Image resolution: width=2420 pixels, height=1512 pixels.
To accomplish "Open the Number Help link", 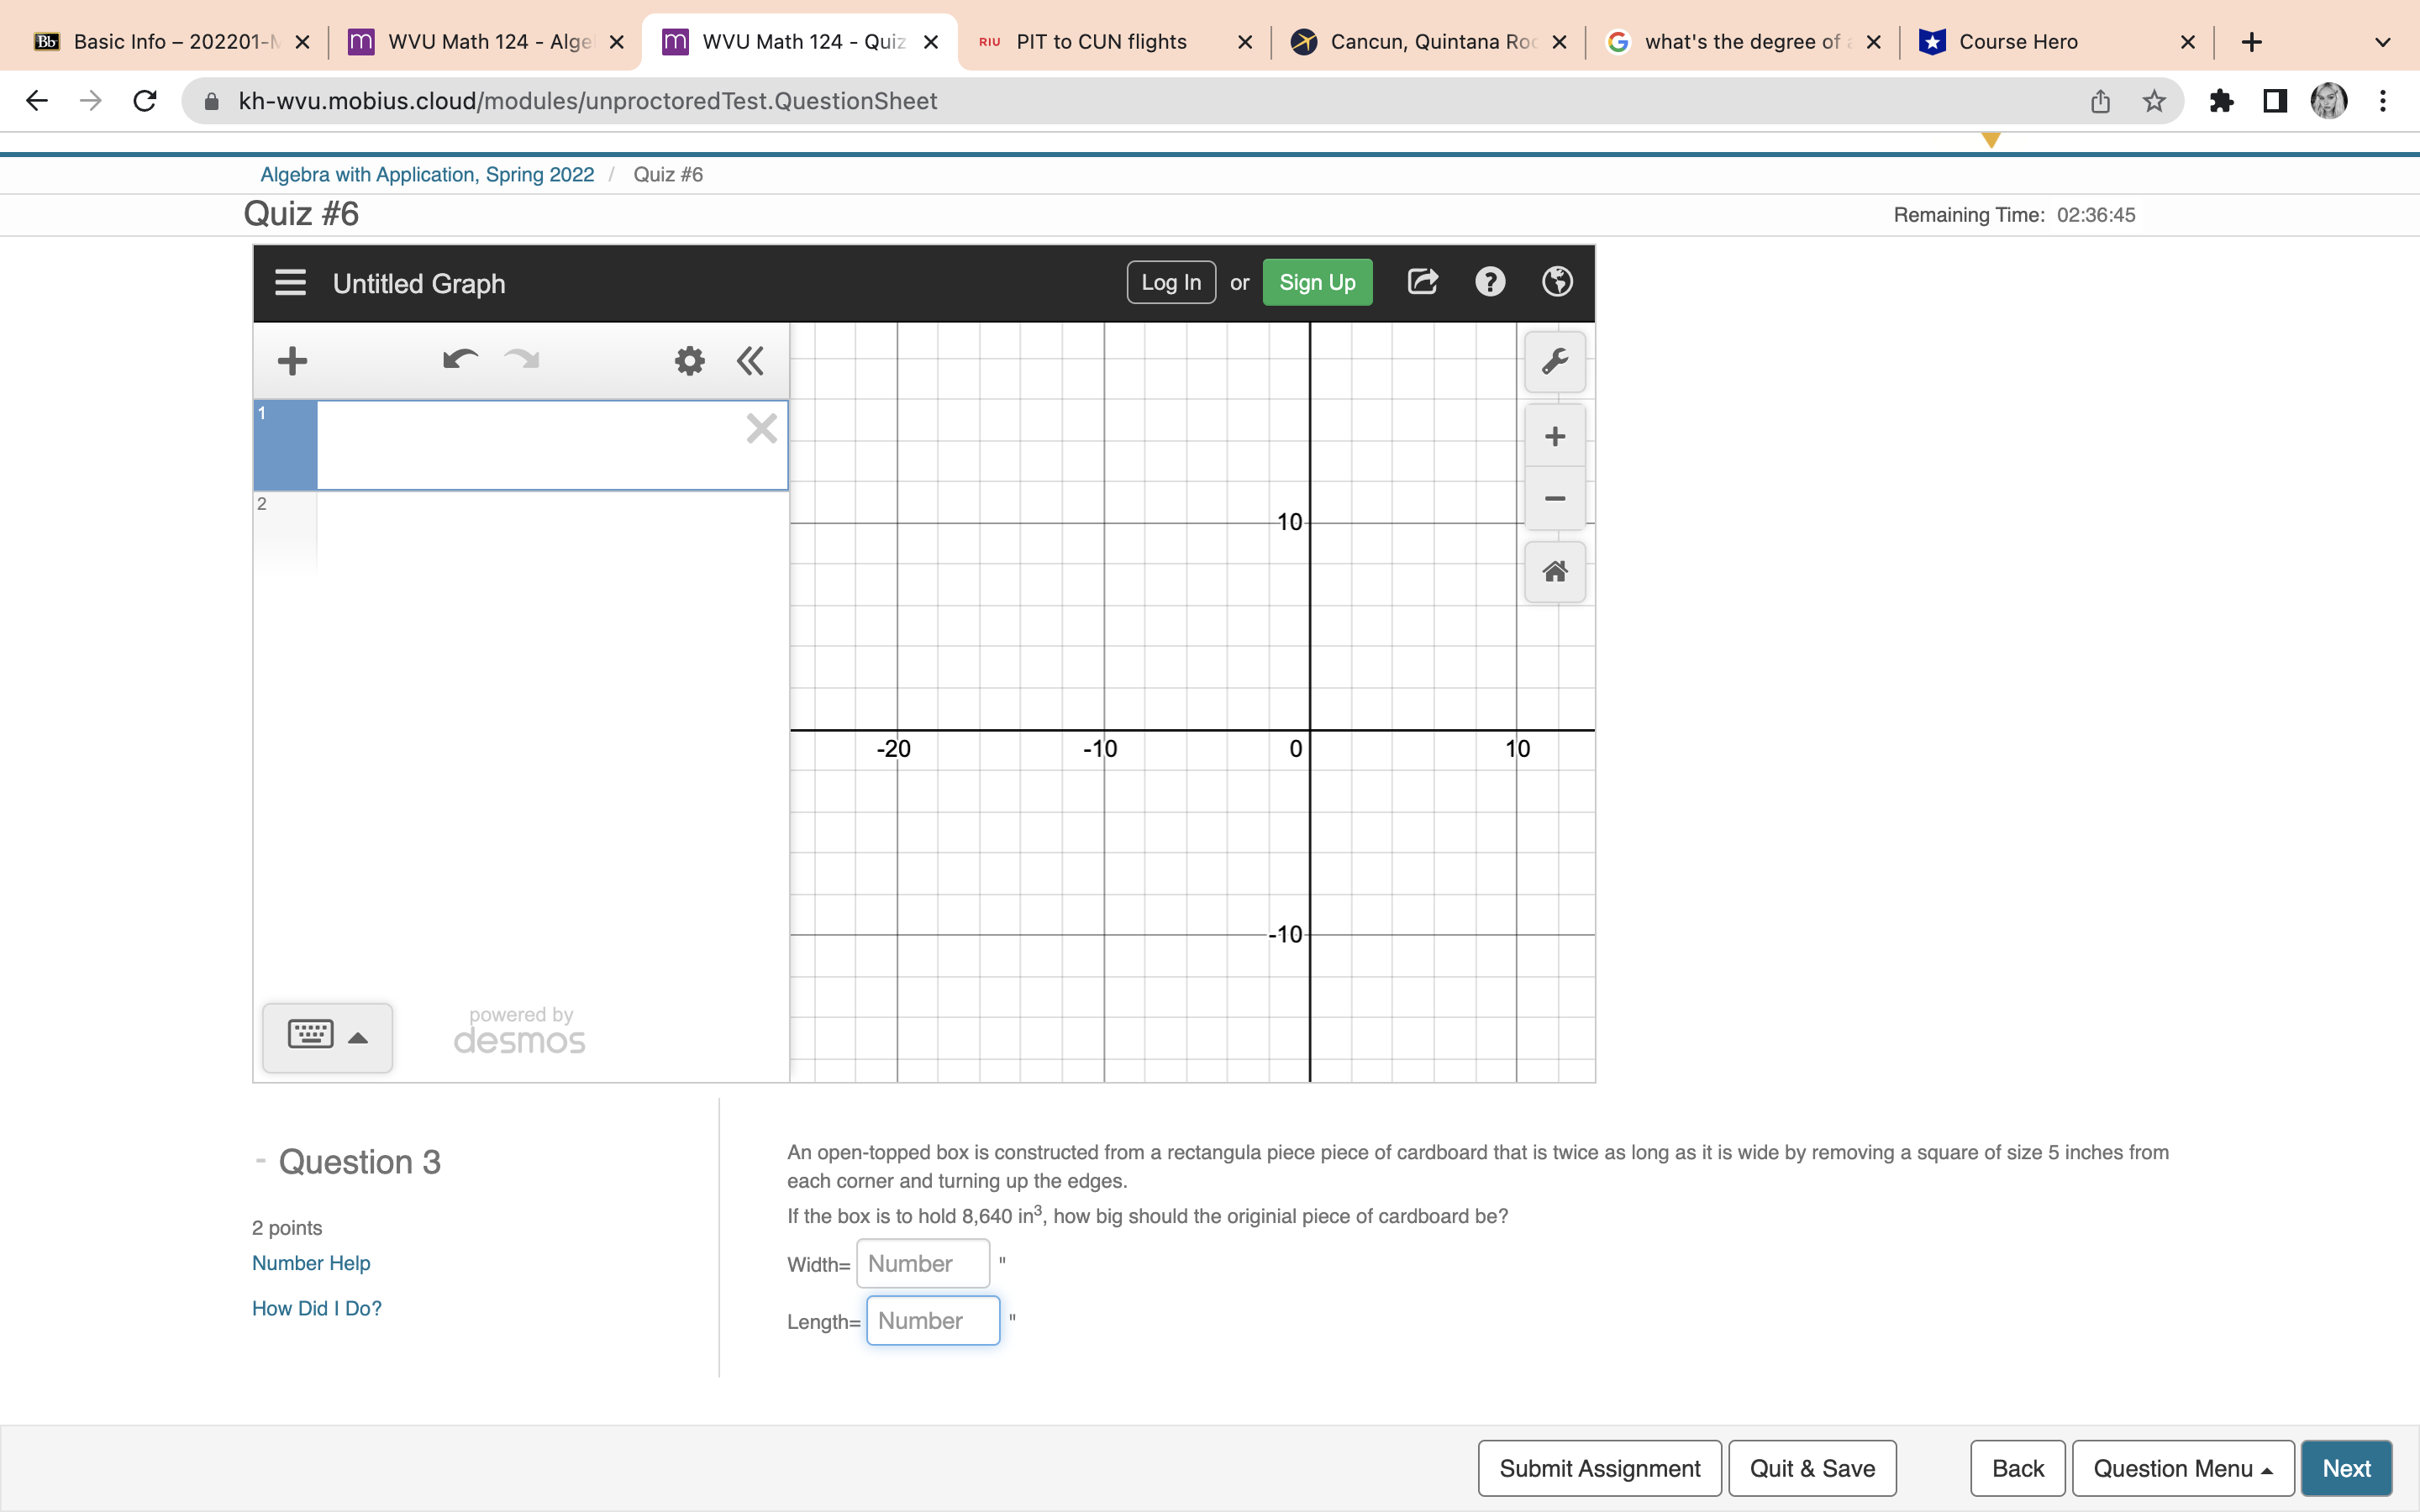I will [x=311, y=1263].
